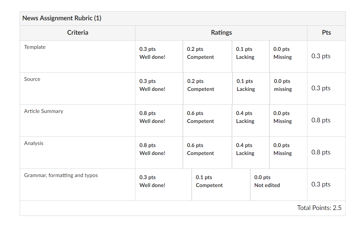The image size is (357, 225).
Task: Choose Source 0.2 pts Competent rating
Action: click(208, 89)
